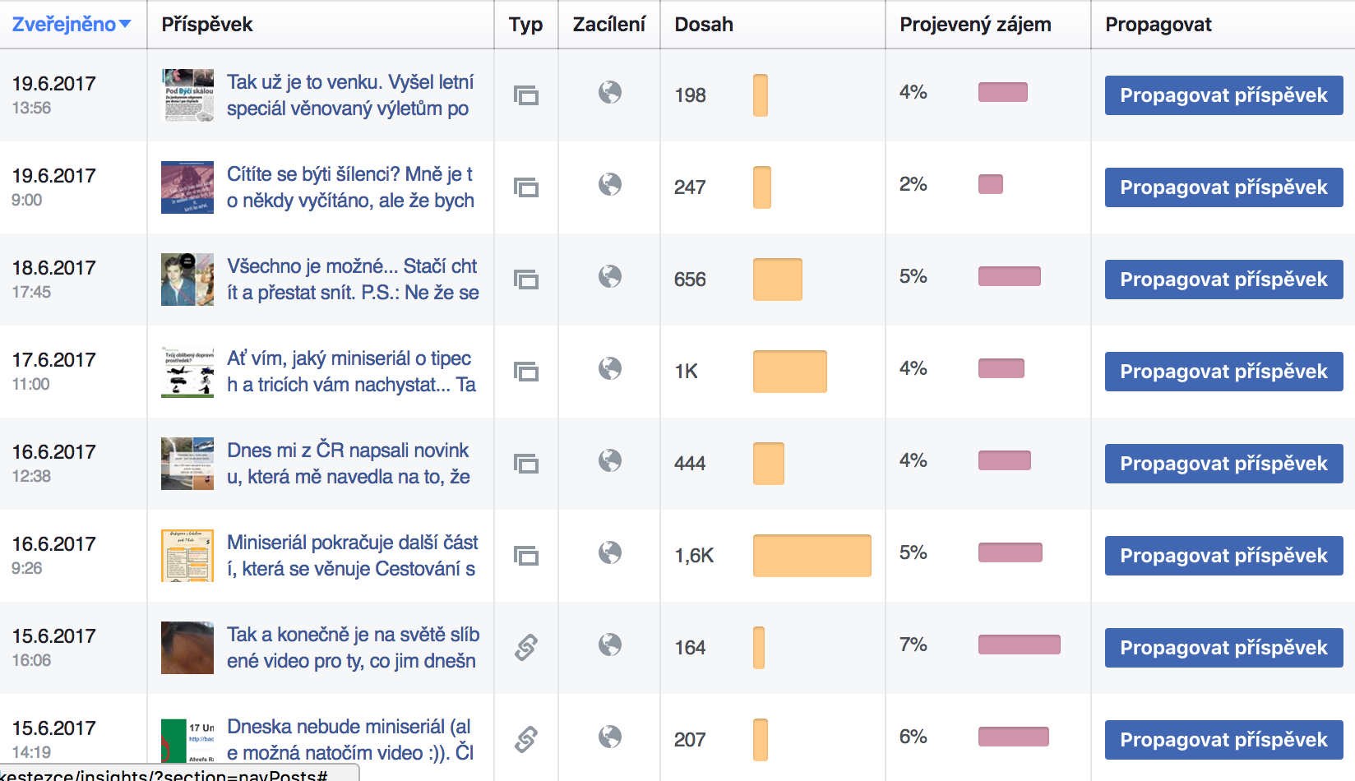The height and width of the screenshot is (781, 1355).
Task: Click the shared post type icon for 19.6.2017 post
Action: [x=525, y=95]
